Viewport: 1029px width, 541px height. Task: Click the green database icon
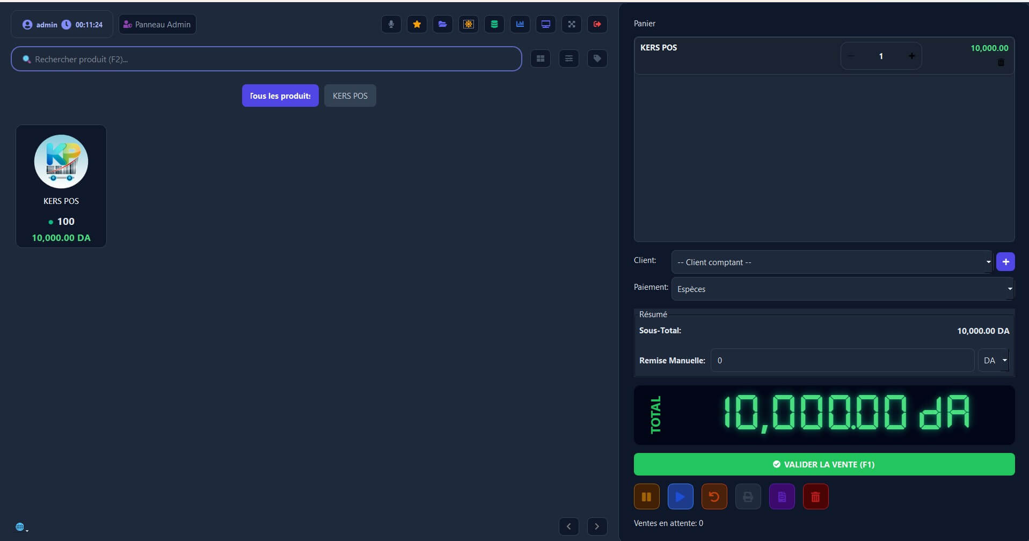494,24
